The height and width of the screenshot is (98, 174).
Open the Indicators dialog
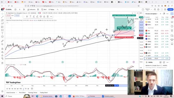(x=32, y=10)
